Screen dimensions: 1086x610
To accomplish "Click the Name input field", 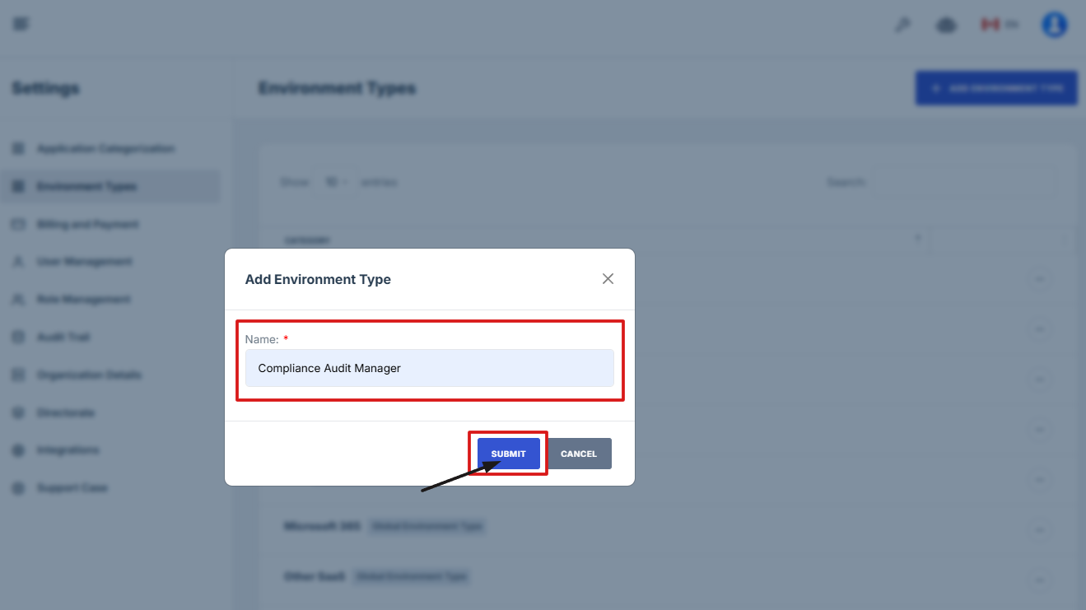I will [429, 368].
